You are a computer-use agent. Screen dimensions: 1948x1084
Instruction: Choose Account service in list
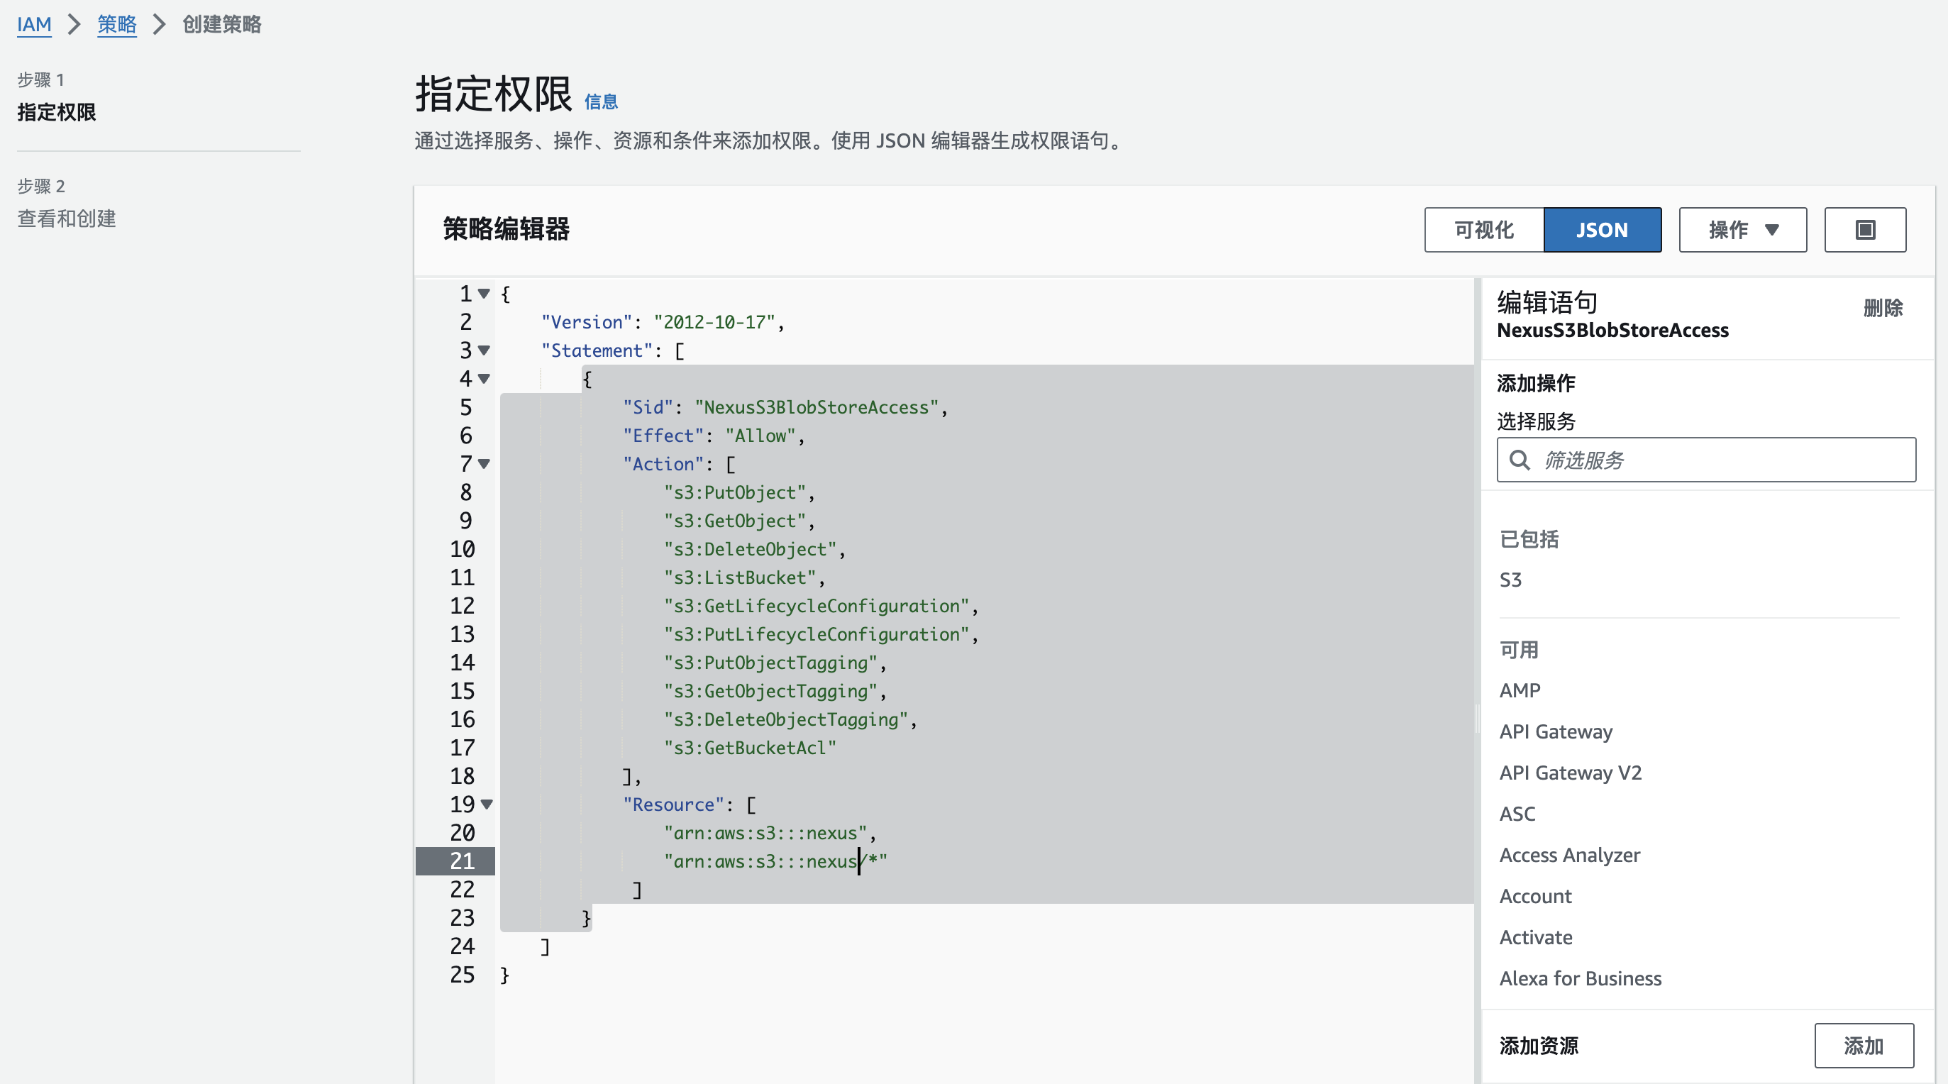1535,897
